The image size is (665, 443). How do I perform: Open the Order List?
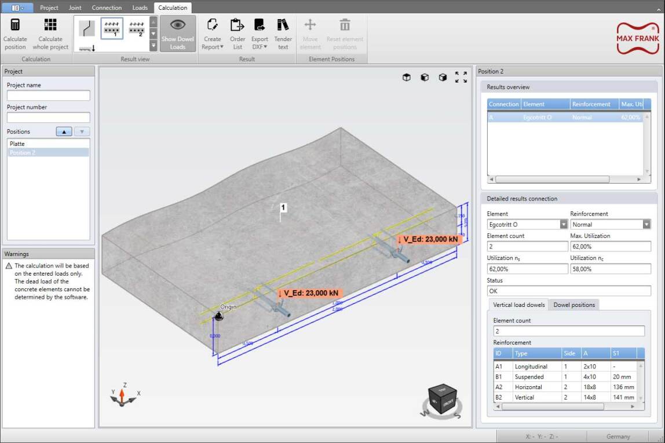click(x=237, y=34)
